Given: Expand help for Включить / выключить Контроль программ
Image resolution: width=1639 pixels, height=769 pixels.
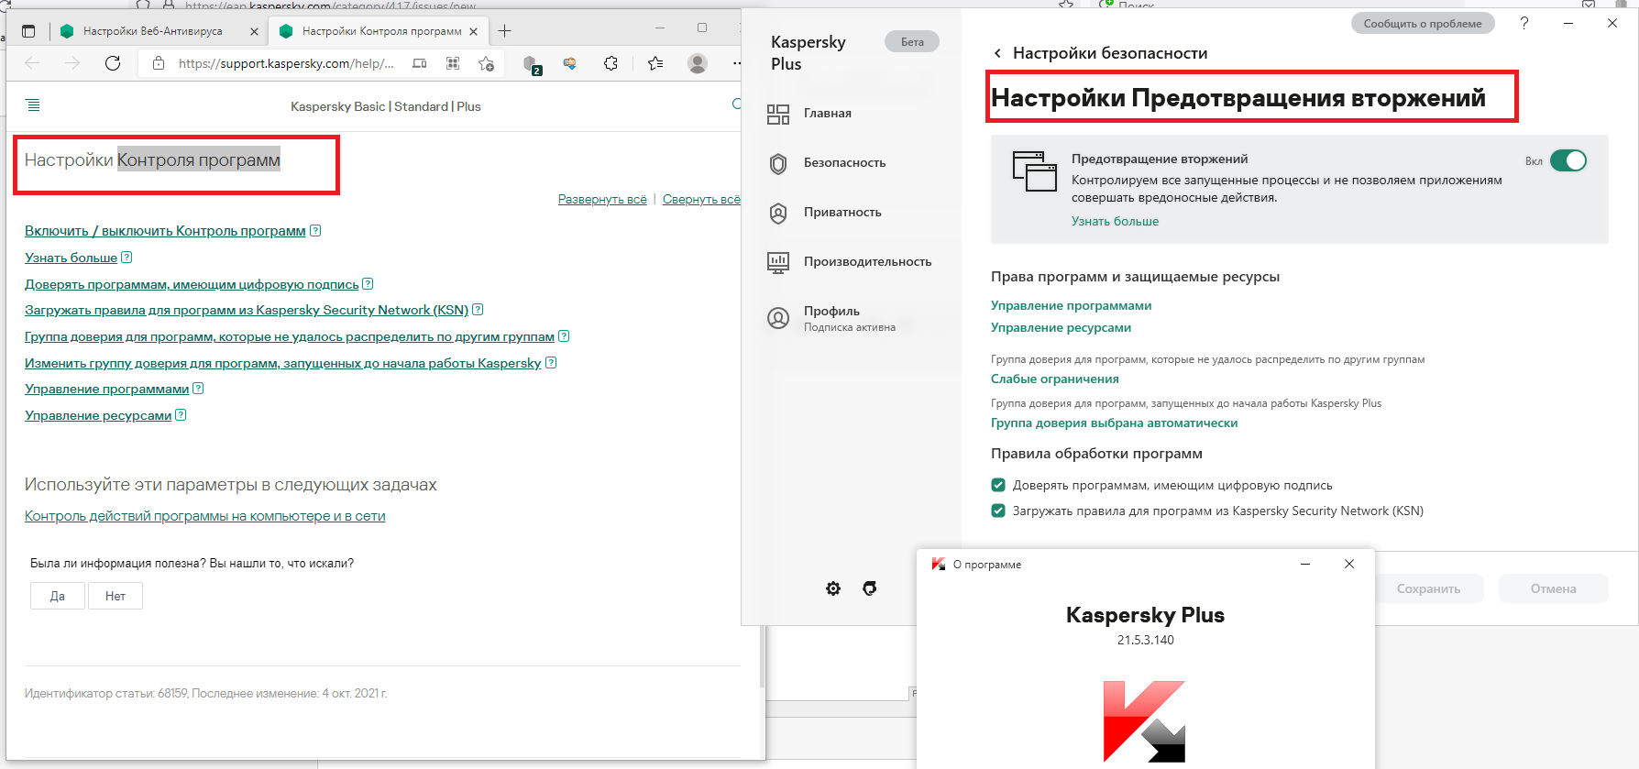Looking at the screenshot, I should click(x=165, y=231).
